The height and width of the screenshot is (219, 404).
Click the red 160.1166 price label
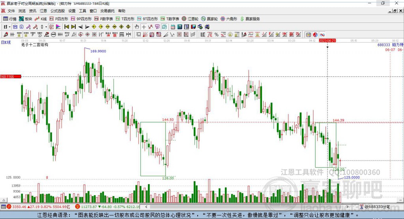(11, 77)
